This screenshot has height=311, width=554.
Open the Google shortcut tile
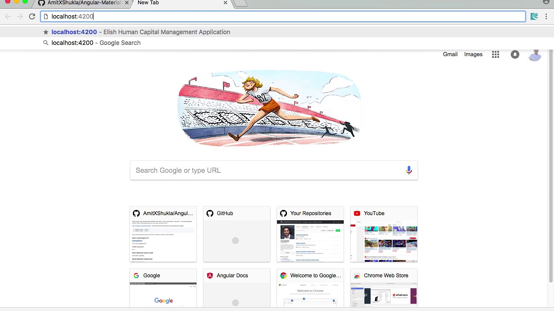coord(163,288)
